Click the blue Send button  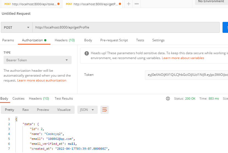225,27
